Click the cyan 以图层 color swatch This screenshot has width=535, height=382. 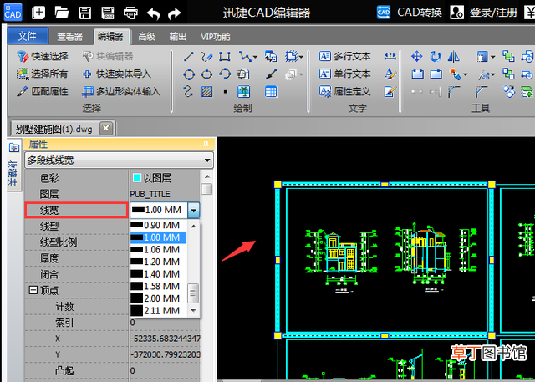coord(137,178)
